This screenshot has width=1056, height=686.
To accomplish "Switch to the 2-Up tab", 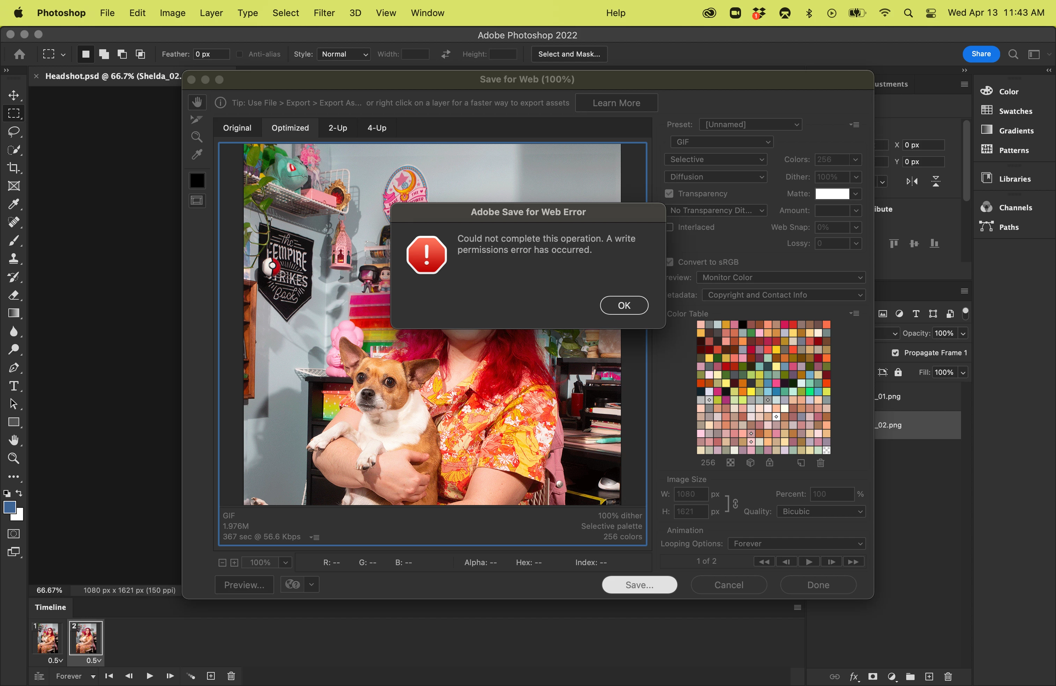I will point(337,128).
